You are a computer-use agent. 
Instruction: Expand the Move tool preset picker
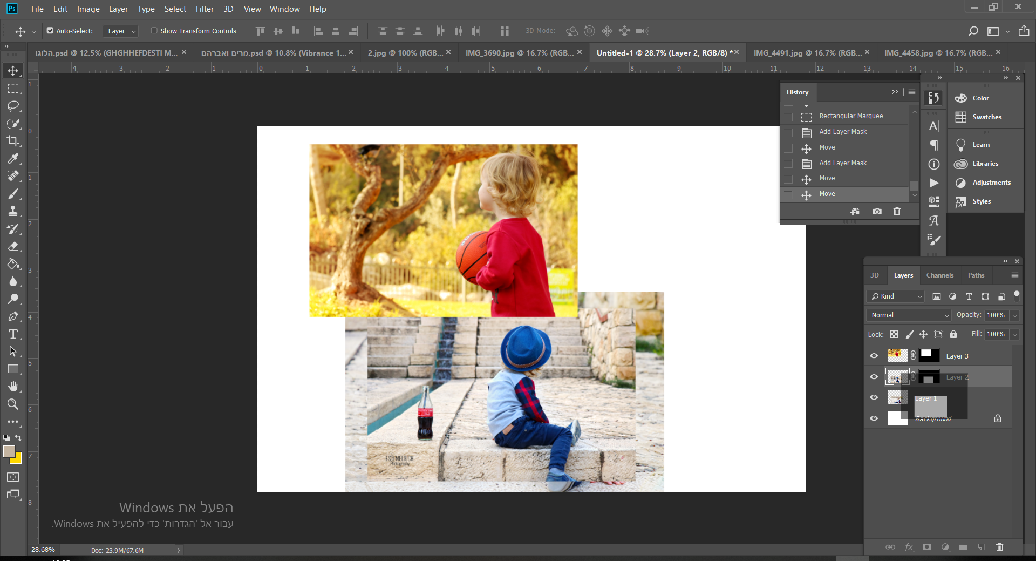(x=34, y=31)
